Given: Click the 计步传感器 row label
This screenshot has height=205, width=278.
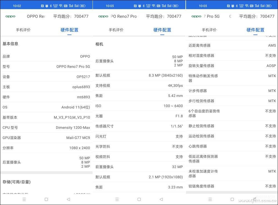Looking at the screenshot, I should point(198,91).
